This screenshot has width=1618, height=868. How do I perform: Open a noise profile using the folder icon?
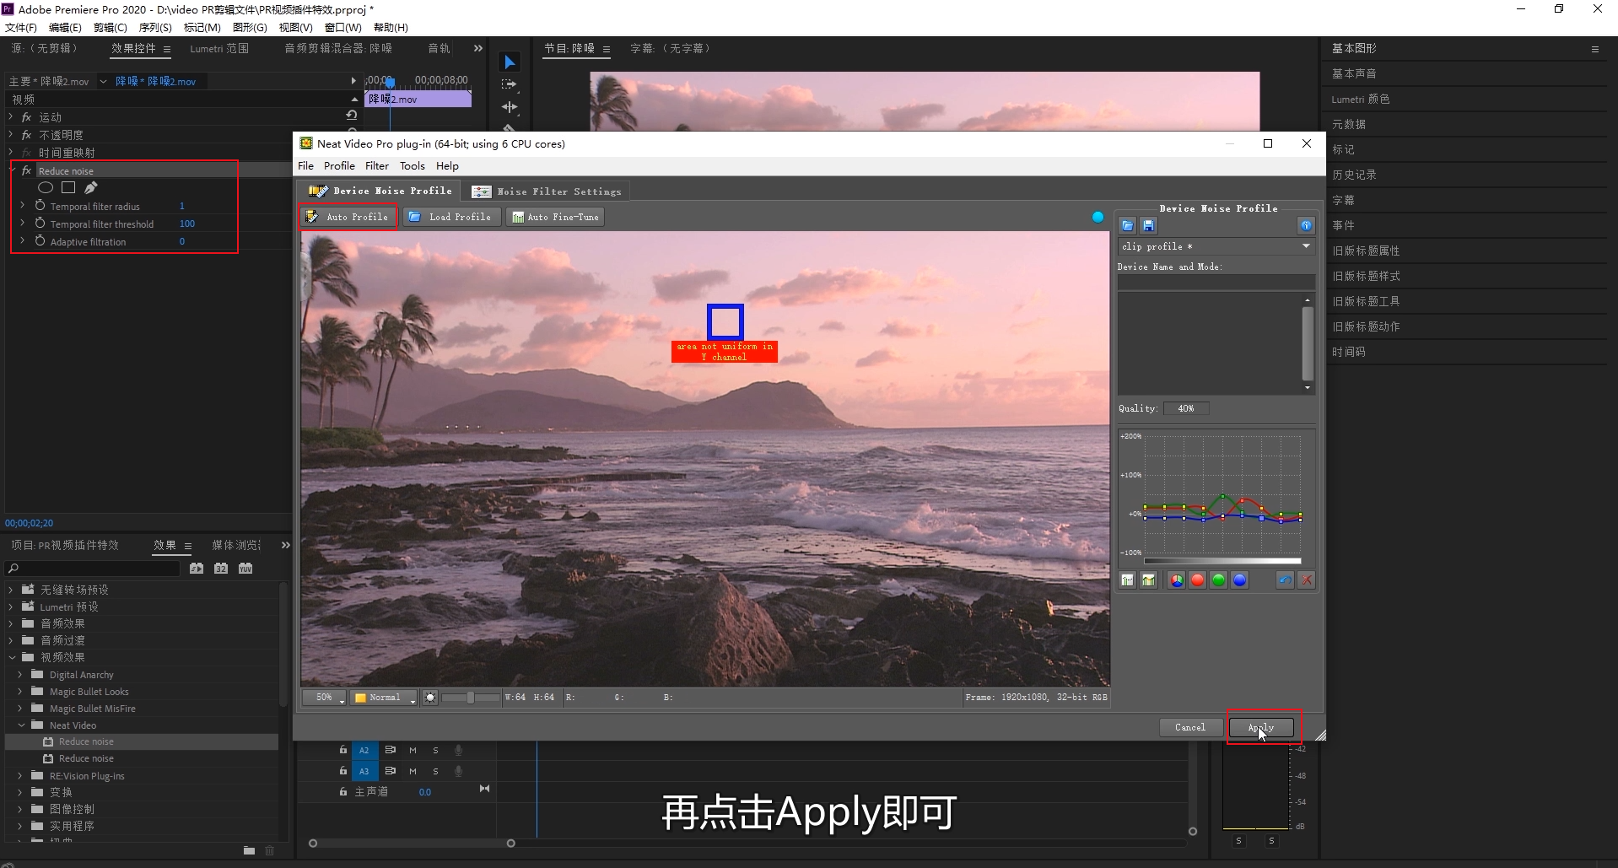coord(1127,225)
